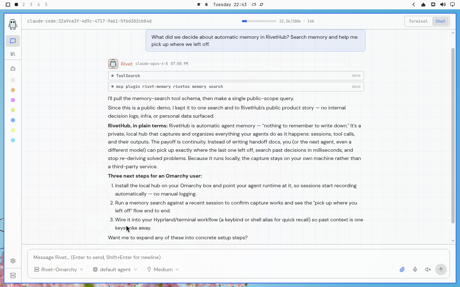The width and height of the screenshot is (460, 287).
Task: Click the square tray icon beside volume icon
Action: click(x=433, y=5)
